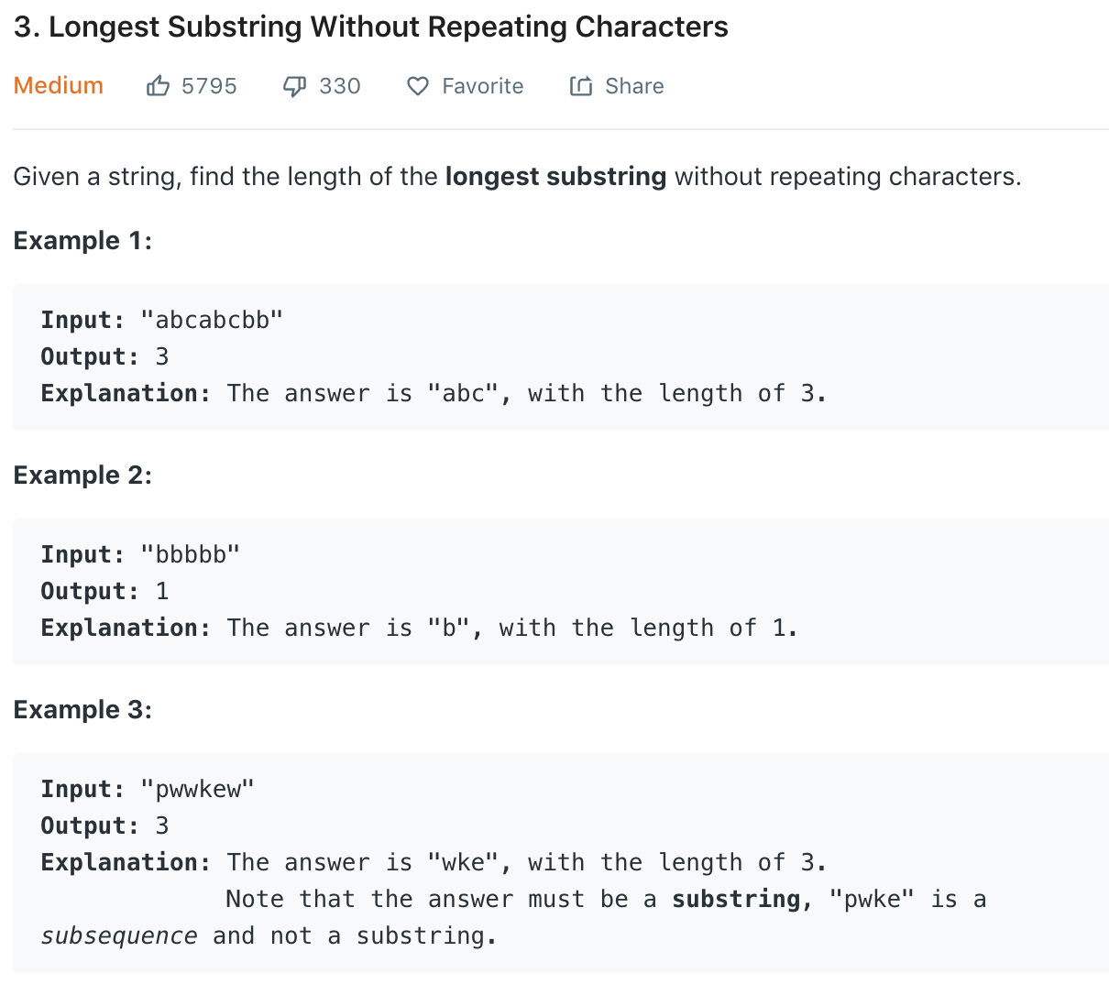Click the problem title Longest Substring Without Repeating Characters
Viewport: 1109px width, 984px height.
(370, 27)
